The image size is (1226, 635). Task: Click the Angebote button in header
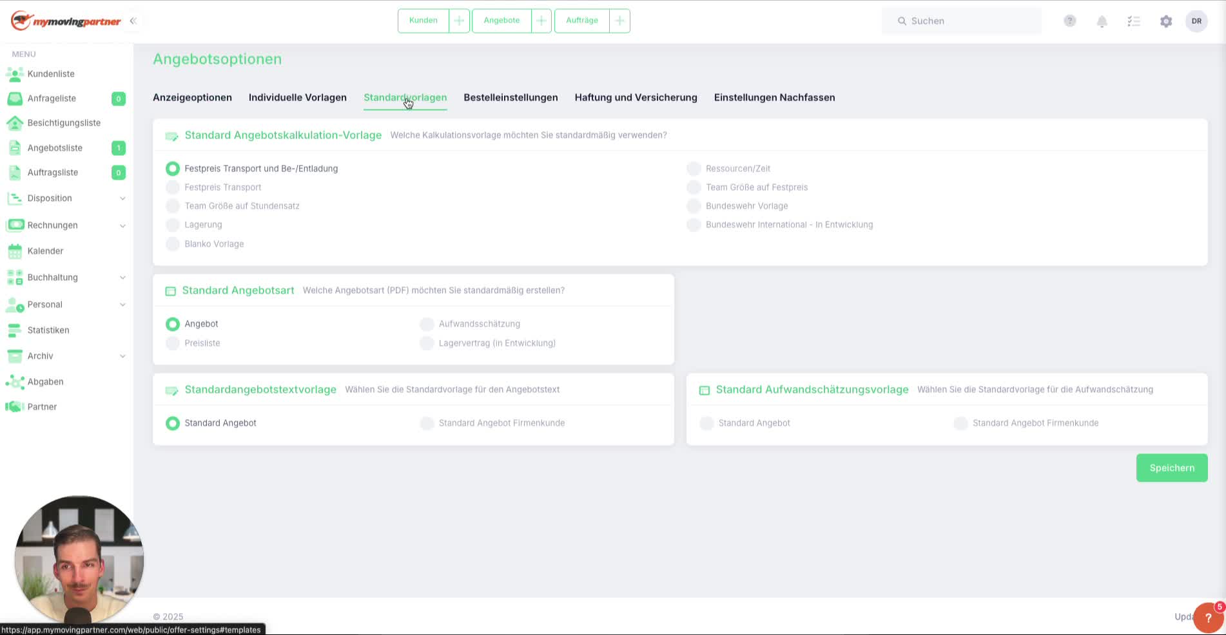point(501,21)
